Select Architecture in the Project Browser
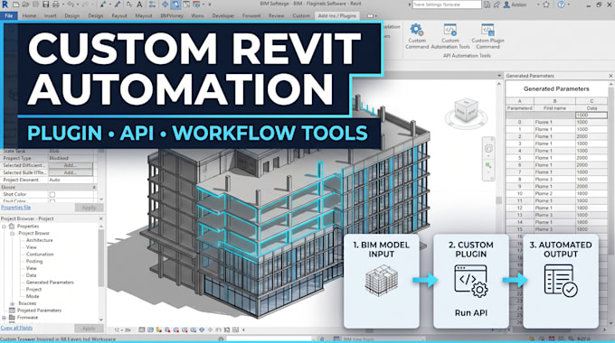615x343 pixels. click(39, 240)
